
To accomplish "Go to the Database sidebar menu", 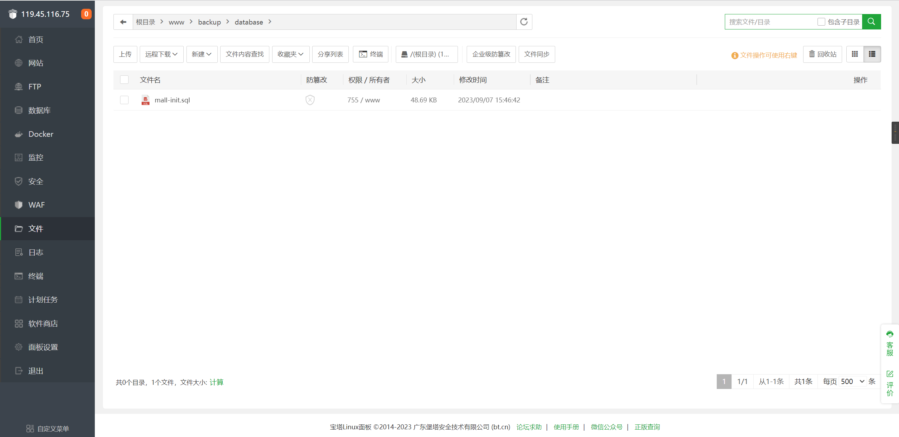I will [39, 110].
